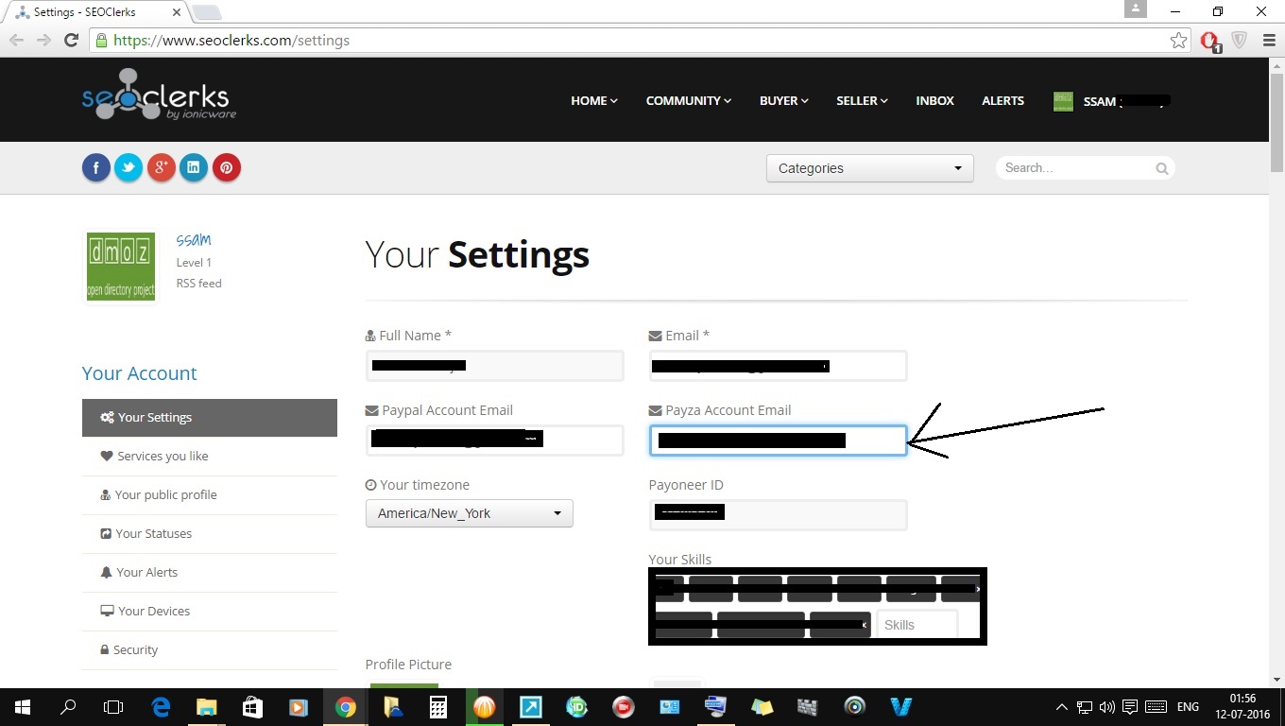Open the LinkedIn social icon
The width and height of the screenshot is (1285, 726).
point(194,168)
